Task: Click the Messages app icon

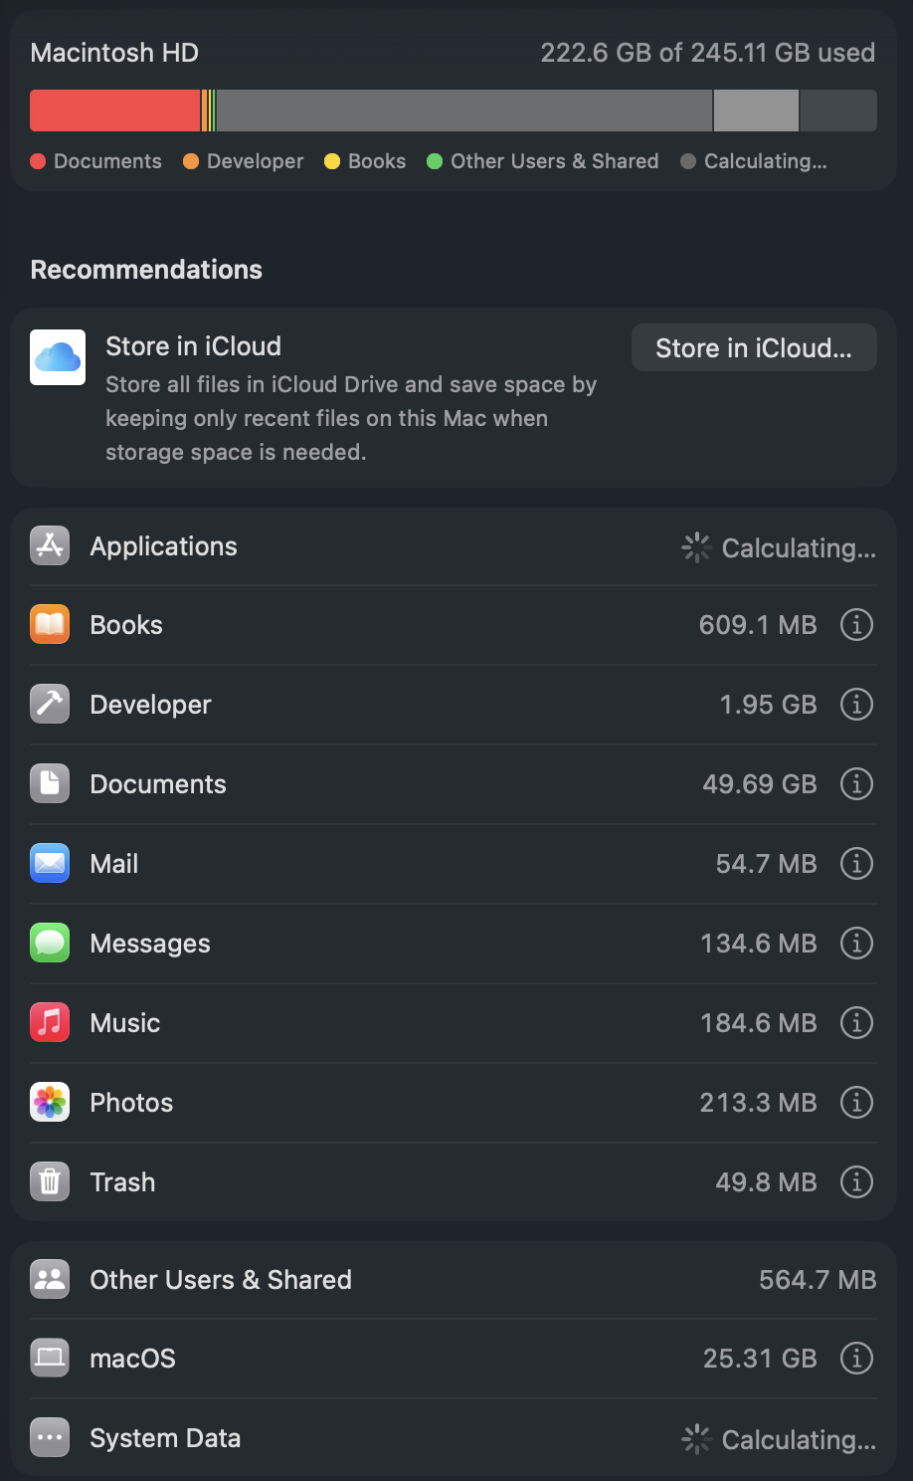Action: (50, 944)
